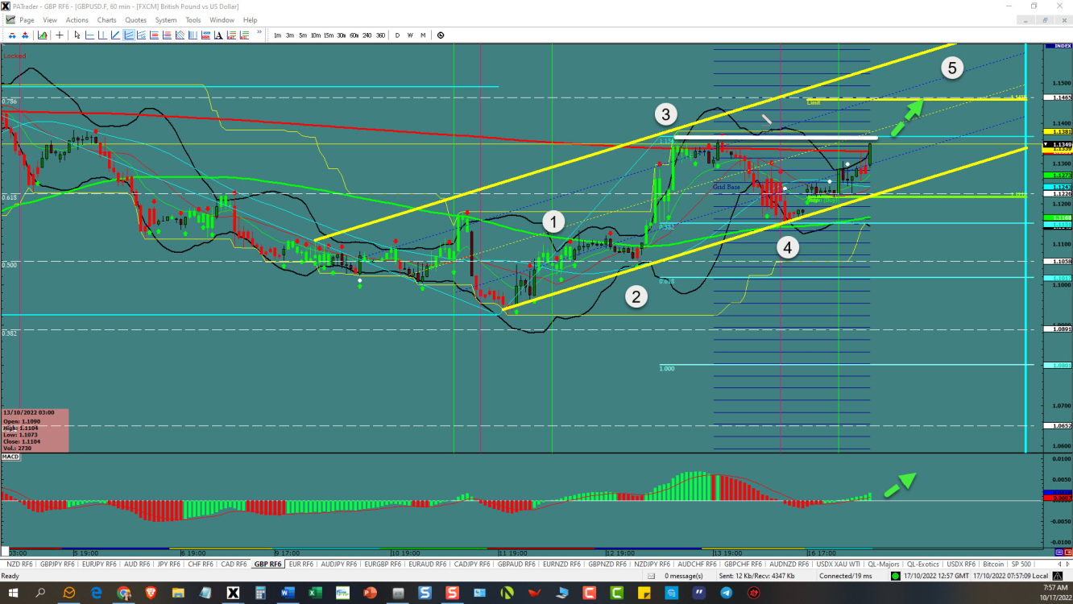Image resolution: width=1073 pixels, height=604 pixels.
Task: Switch to the 30m timeframe
Action: tap(341, 35)
